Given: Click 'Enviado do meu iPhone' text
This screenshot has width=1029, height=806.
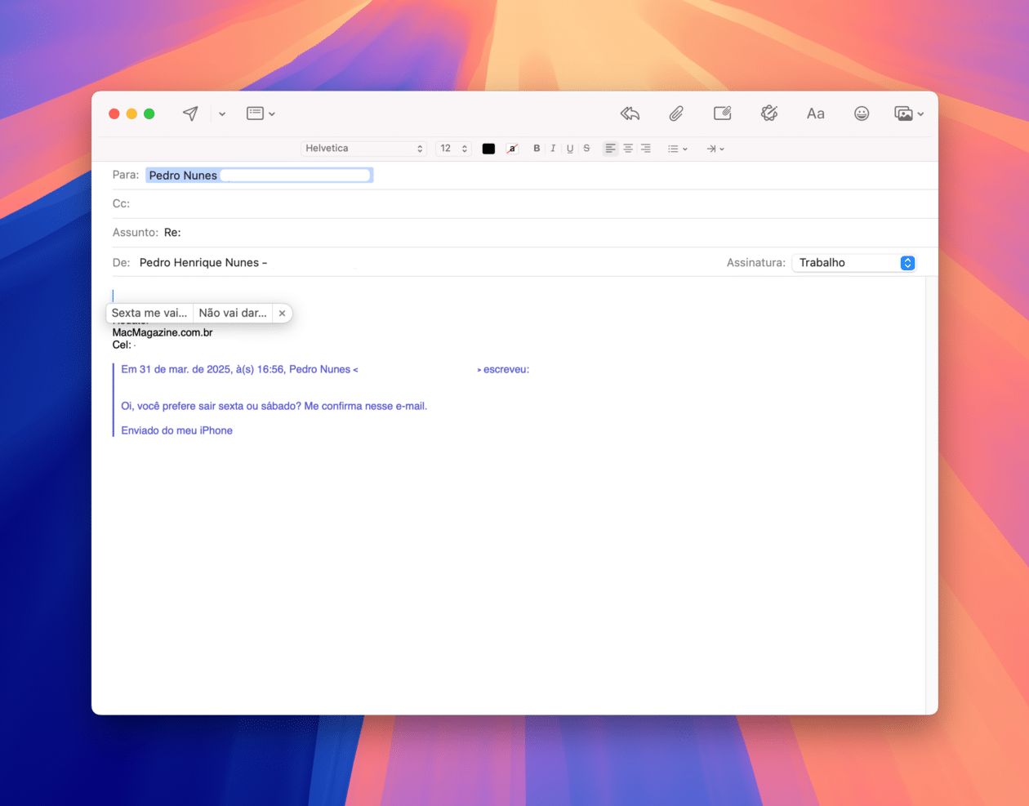Looking at the screenshot, I should coord(177,430).
